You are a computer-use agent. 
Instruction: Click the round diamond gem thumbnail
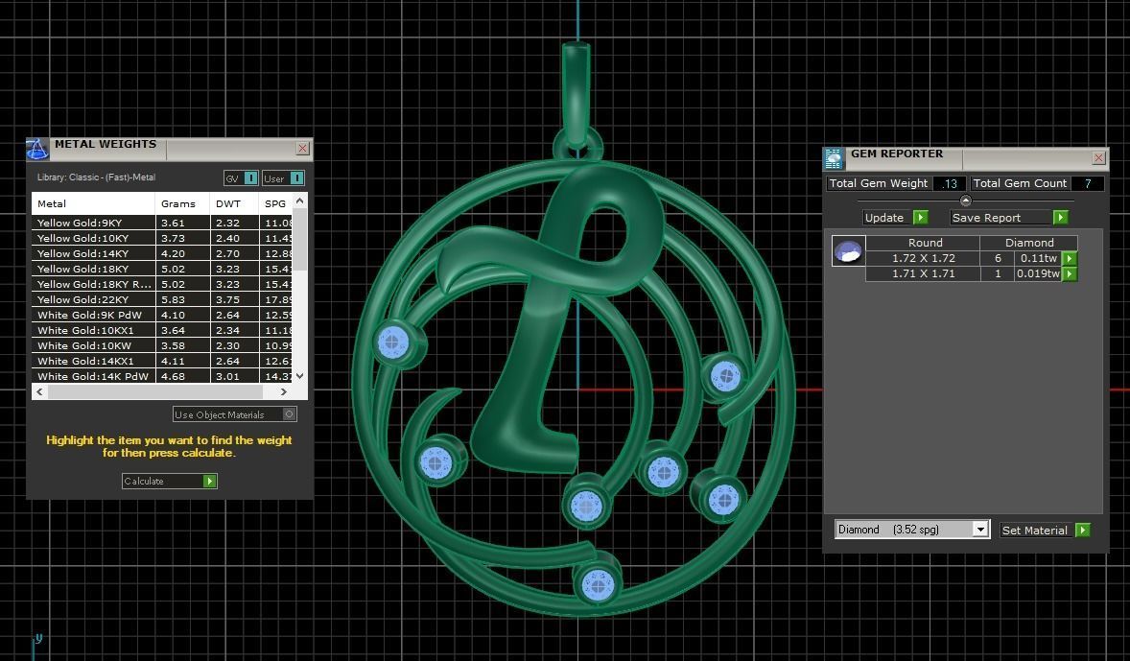pyautogui.click(x=848, y=251)
